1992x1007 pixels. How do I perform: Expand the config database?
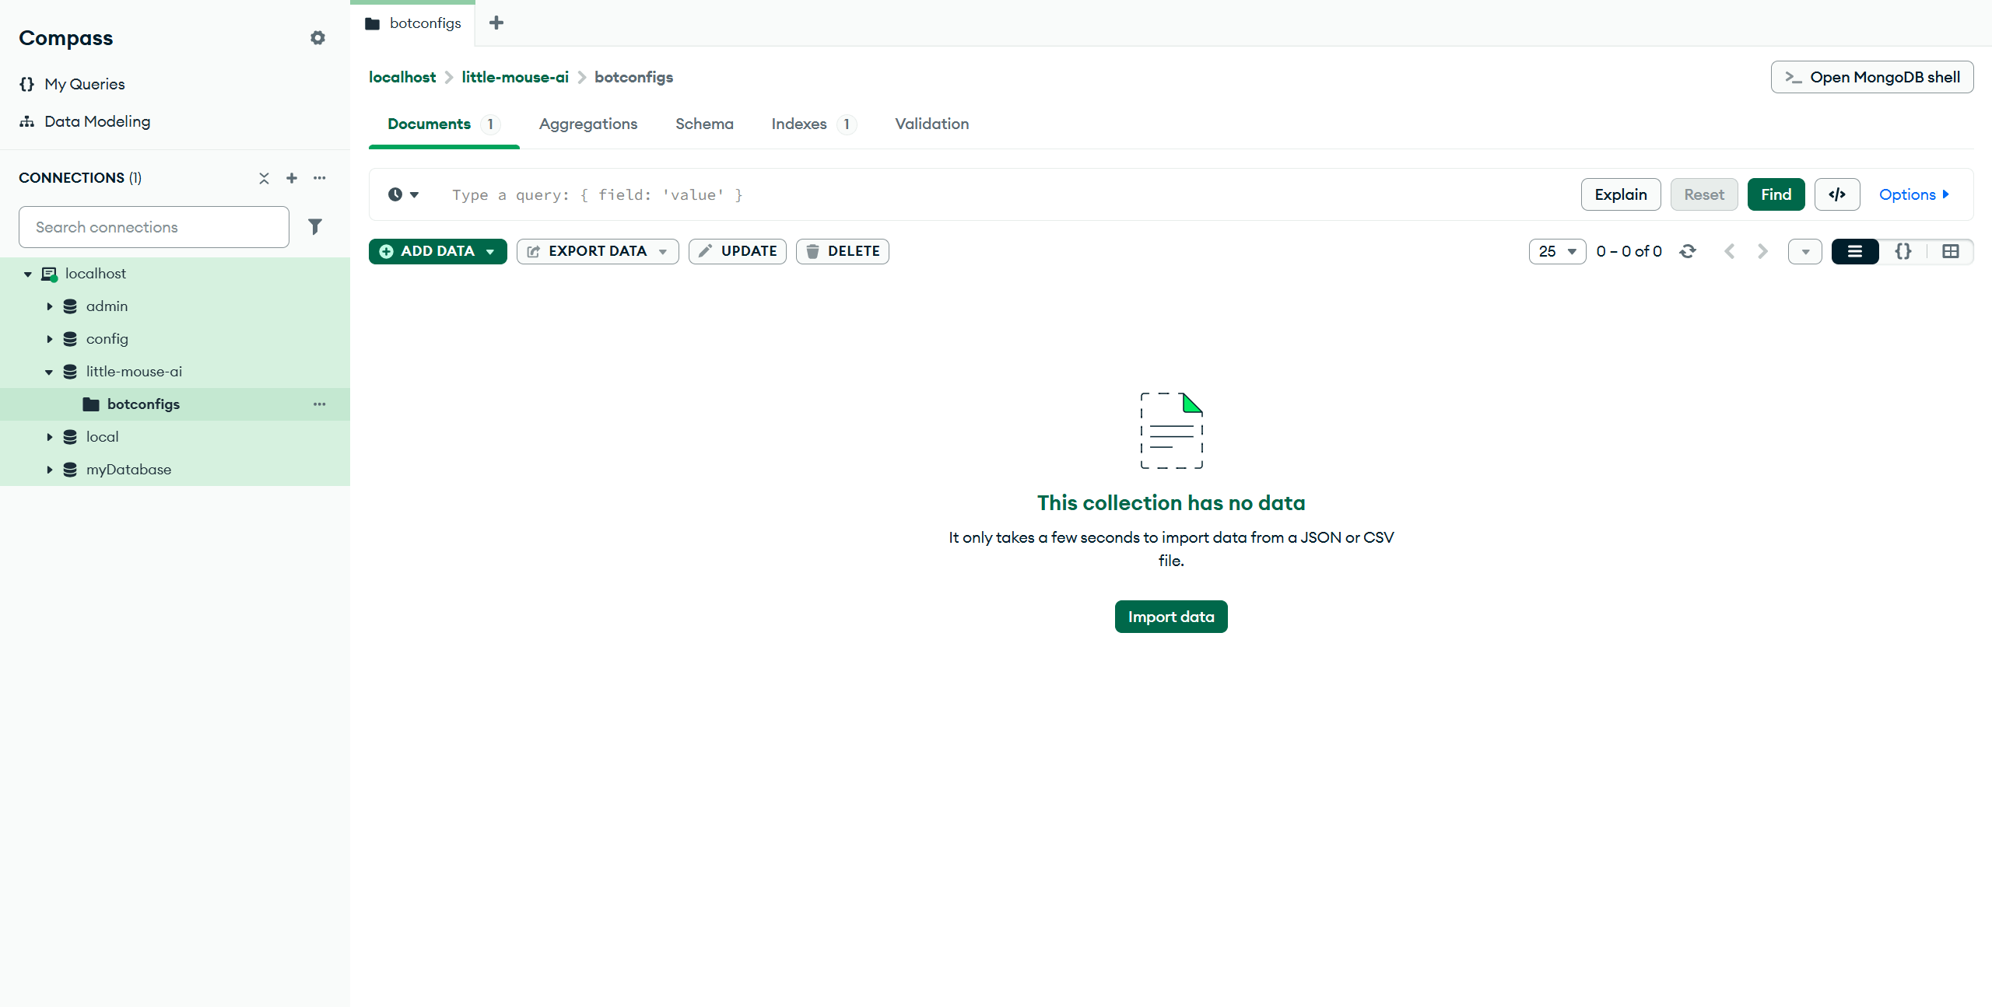click(x=49, y=339)
